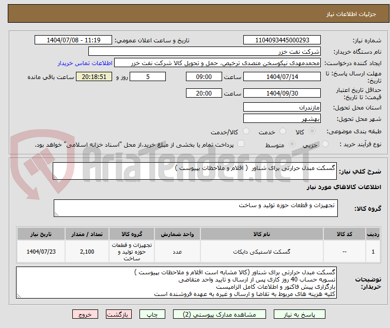The height and width of the screenshot is (328, 390).
Task: Click the کد کالا column header
Action: click(x=344, y=234)
